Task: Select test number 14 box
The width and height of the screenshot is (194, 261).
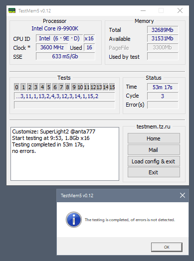Action: [x=106, y=87]
